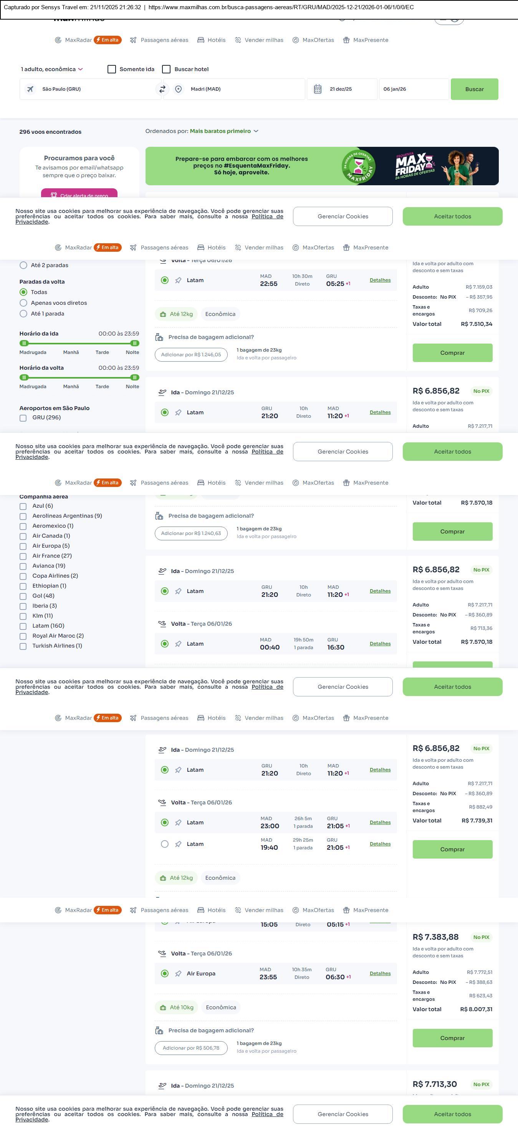Click the pin icon next to Latam 19:40 flight

[178, 844]
